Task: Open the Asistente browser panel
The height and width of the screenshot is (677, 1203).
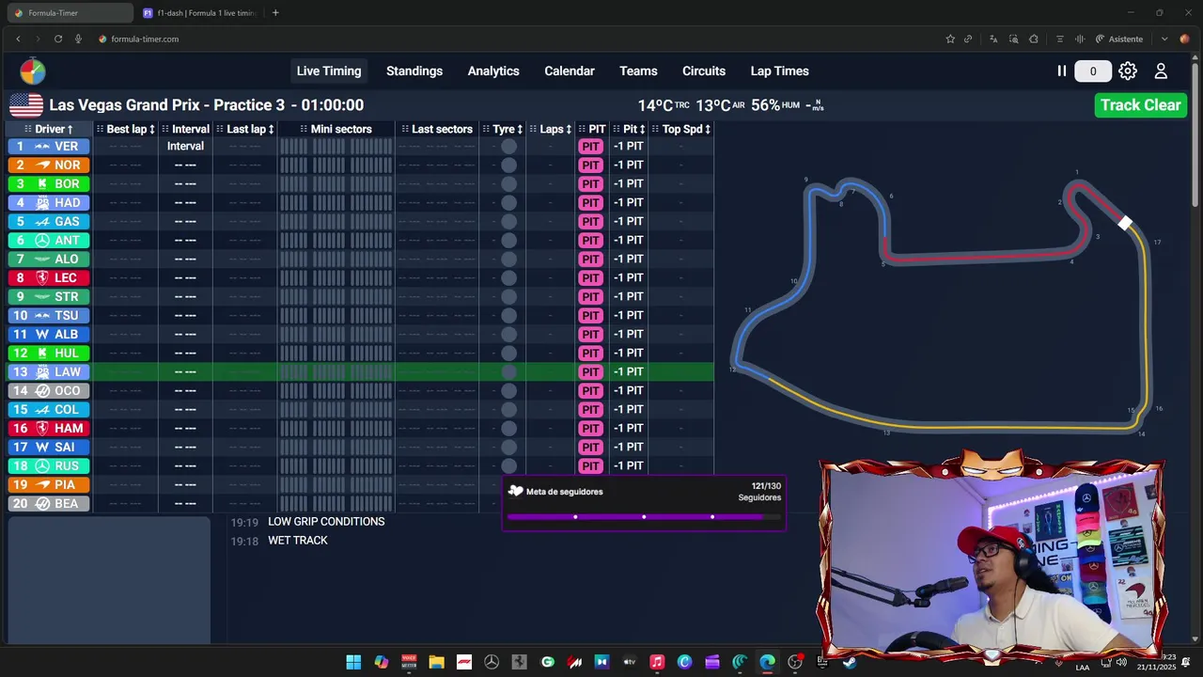Action: click(x=1118, y=39)
